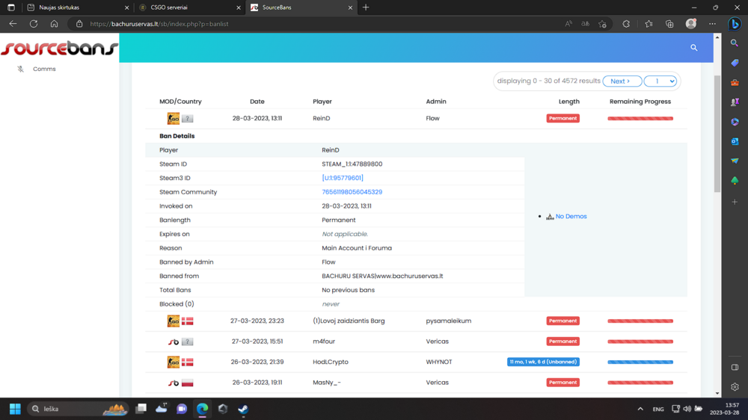Click the Permanent badge on MasNy_- row
Image resolution: width=748 pixels, height=420 pixels.
(562, 383)
